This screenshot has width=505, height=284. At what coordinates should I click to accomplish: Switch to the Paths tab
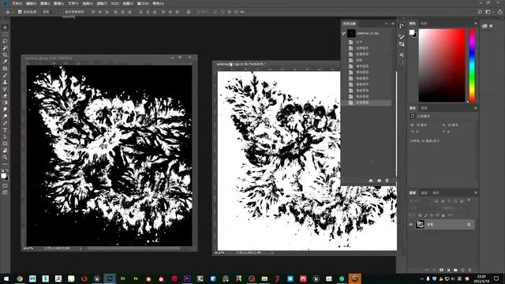[x=436, y=192]
